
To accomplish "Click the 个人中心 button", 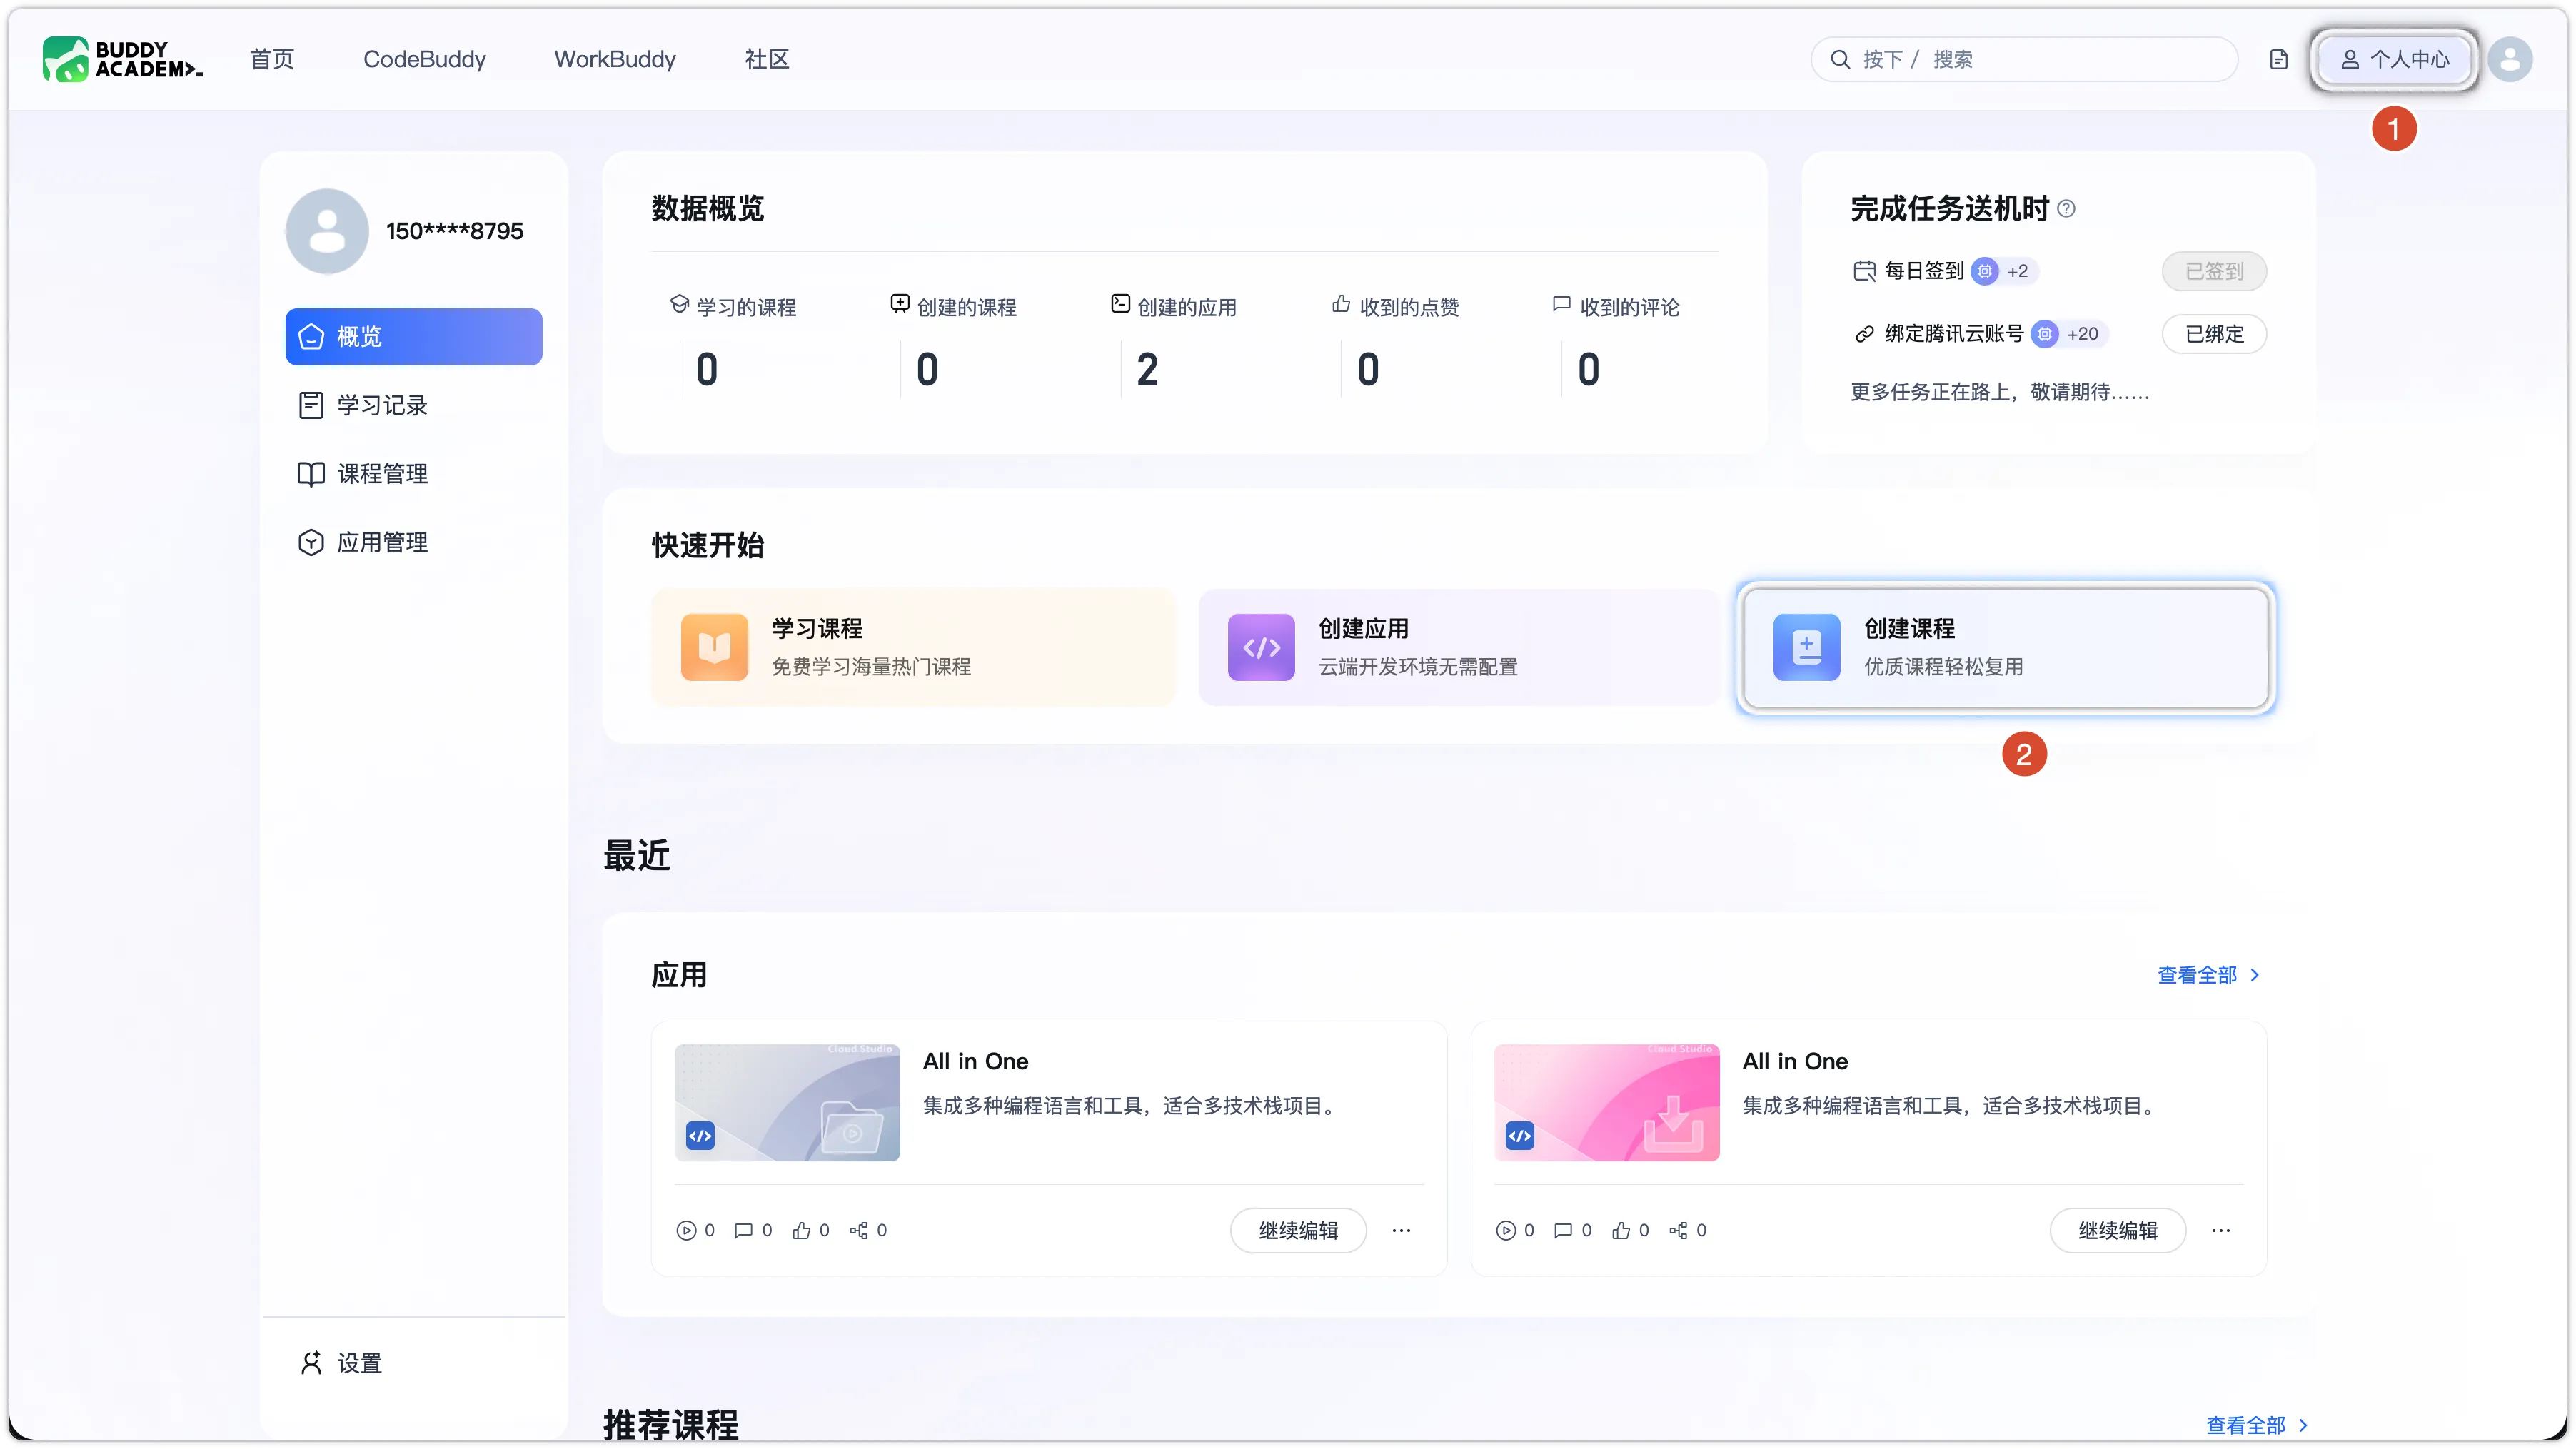I will pos(2394,59).
